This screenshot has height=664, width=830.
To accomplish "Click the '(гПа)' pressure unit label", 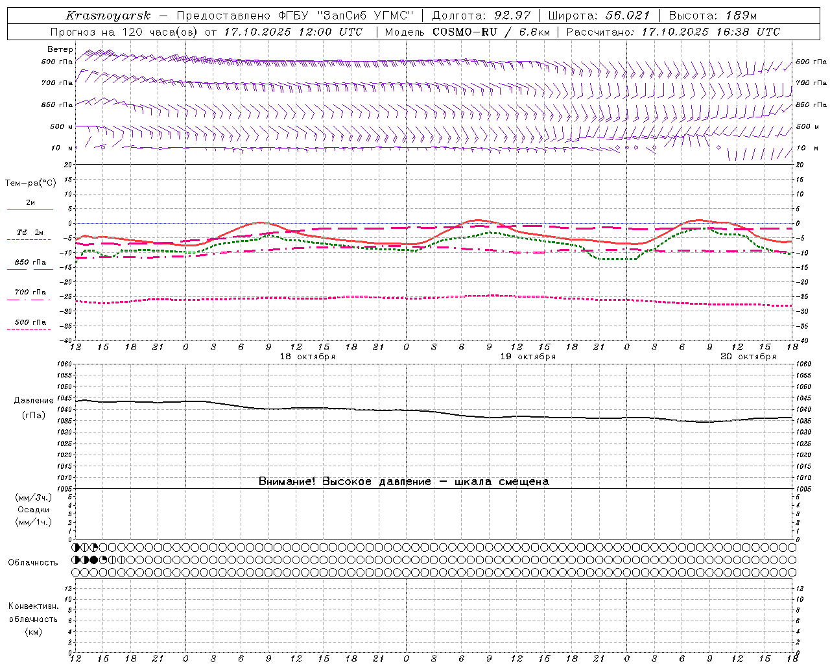I will click(x=34, y=415).
